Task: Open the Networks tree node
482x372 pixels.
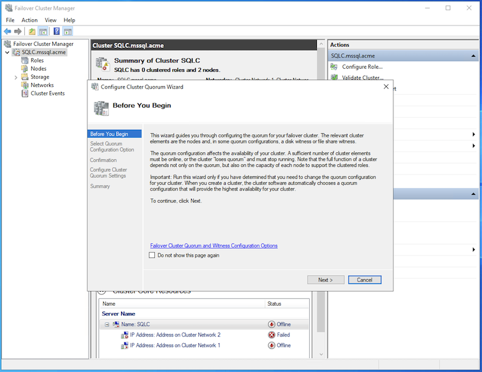Action: (x=42, y=85)
